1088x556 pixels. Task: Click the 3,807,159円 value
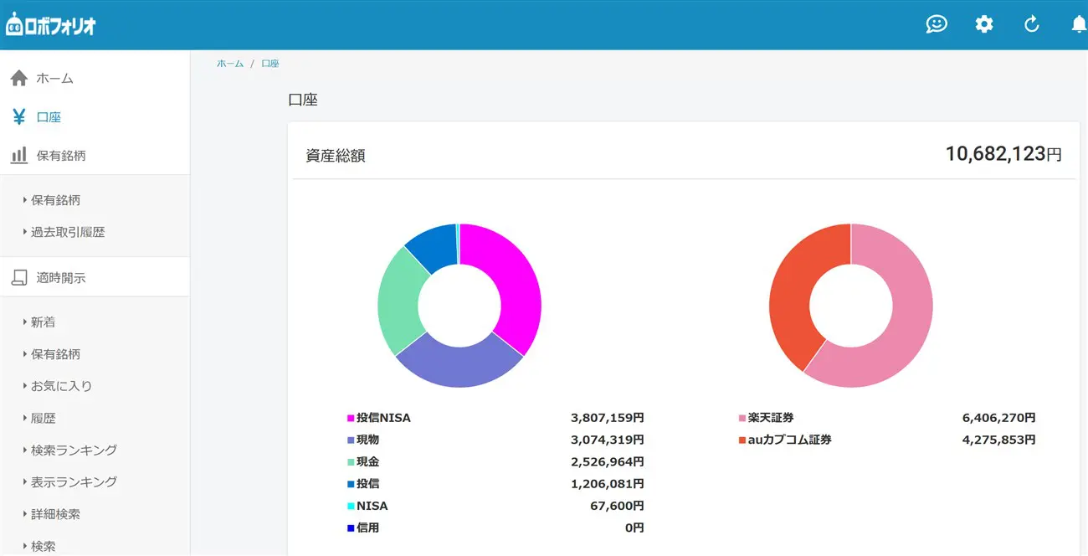point(608,418)
